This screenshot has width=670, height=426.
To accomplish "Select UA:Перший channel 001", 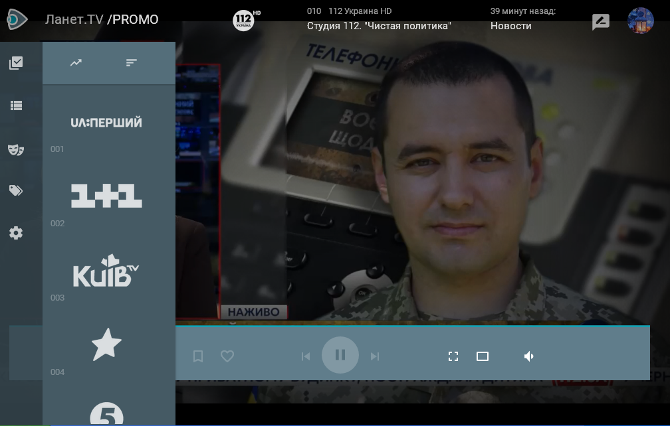I will (106, 123).
